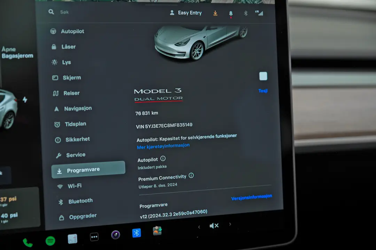The width and height of the screenshot is (376, 250).
Task: Open the Navigasjon settings
Action: point(73,109)
